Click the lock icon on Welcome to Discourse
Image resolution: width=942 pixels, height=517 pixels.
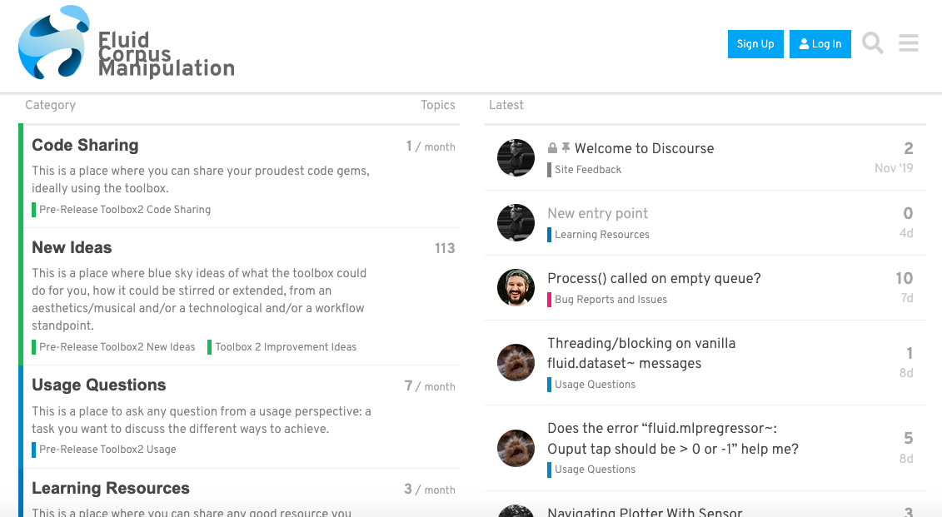click(x=552, y=147)
